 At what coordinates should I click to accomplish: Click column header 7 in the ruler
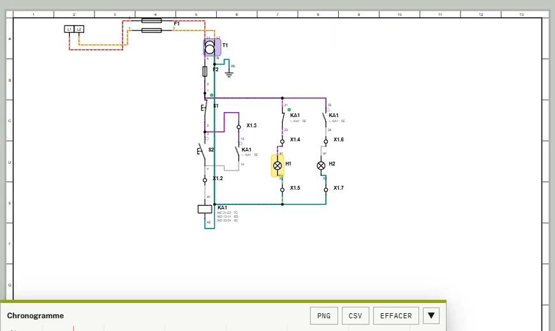pos(277,15)
